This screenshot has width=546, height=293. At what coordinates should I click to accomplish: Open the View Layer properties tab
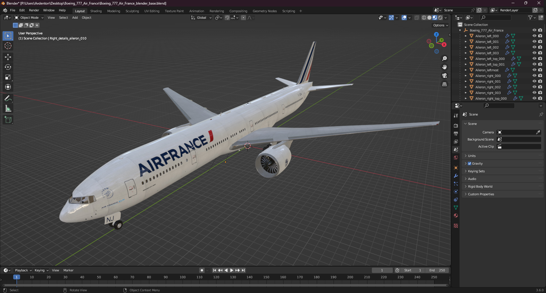coord(456,141)
